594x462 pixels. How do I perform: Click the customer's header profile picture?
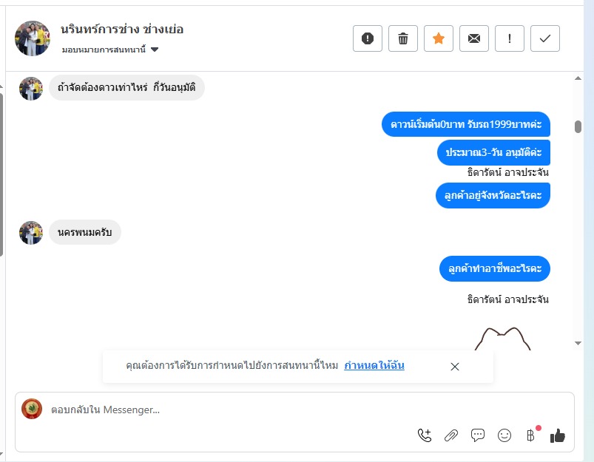coord(33,38)
